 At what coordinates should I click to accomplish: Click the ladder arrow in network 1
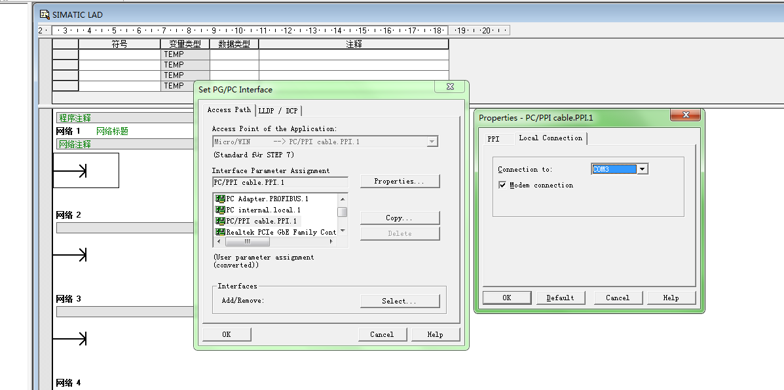pos(70,170)
